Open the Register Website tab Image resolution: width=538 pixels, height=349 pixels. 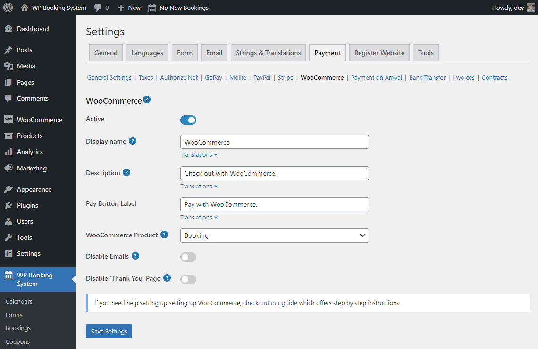click(x=379, y=53)
